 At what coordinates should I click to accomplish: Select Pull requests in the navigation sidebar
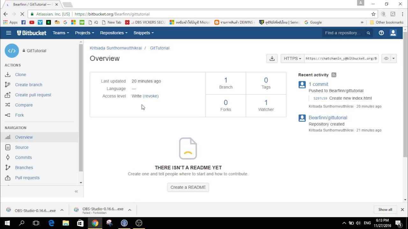point(27,178)
